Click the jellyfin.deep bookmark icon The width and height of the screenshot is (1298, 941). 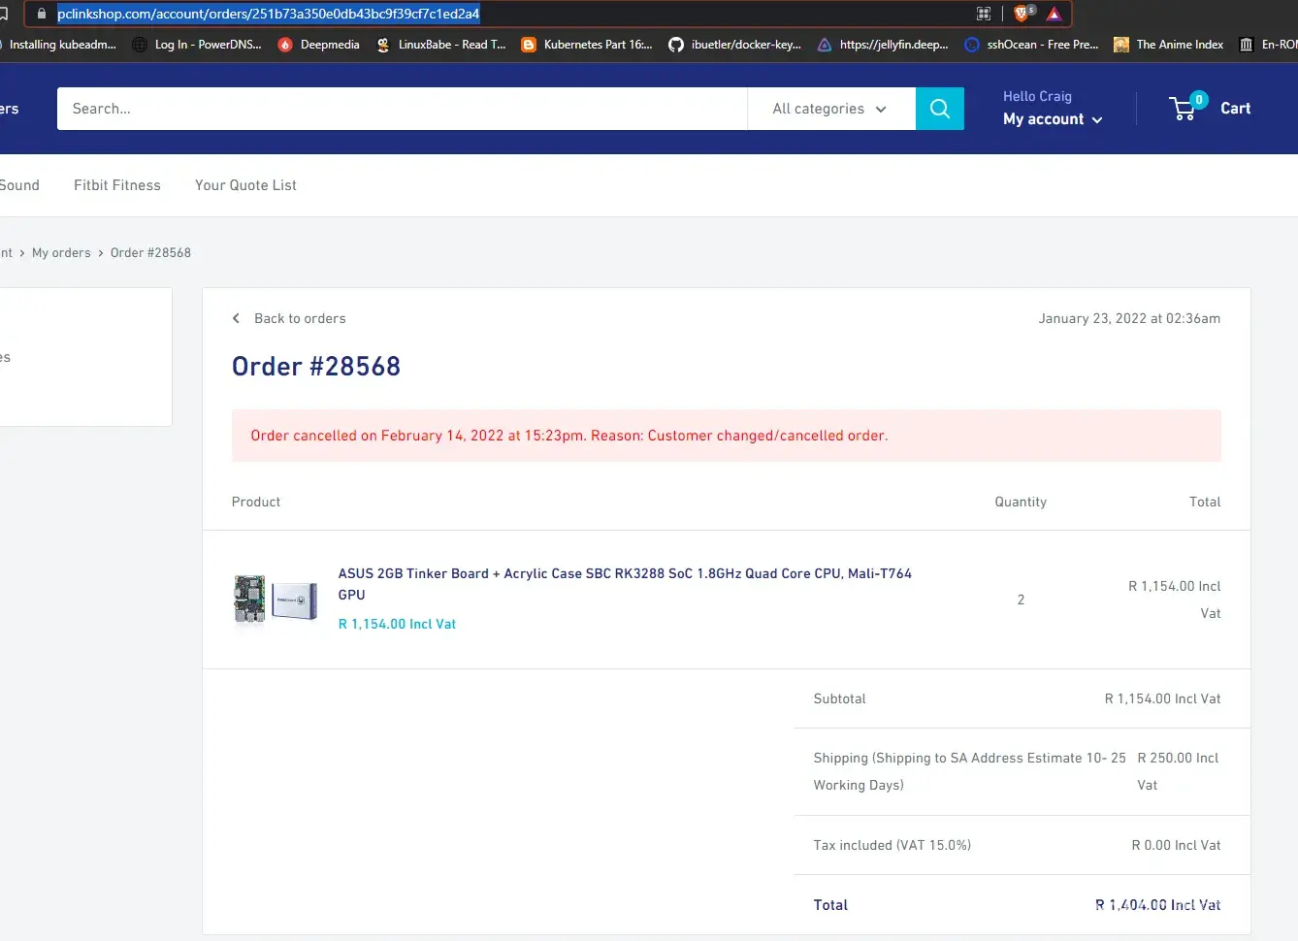825,45
